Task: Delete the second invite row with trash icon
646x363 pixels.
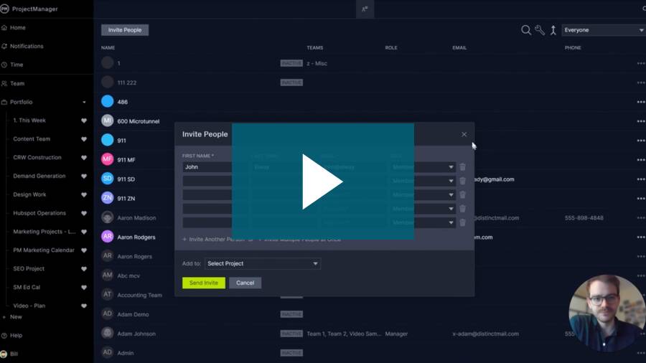Action: [463, 181]
